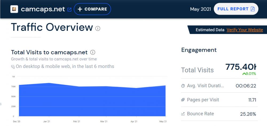The height and width of the screenshot is (126, 267).
Task: Click info icon beside Traffic Overview heading
Action: tap(98, 28)
